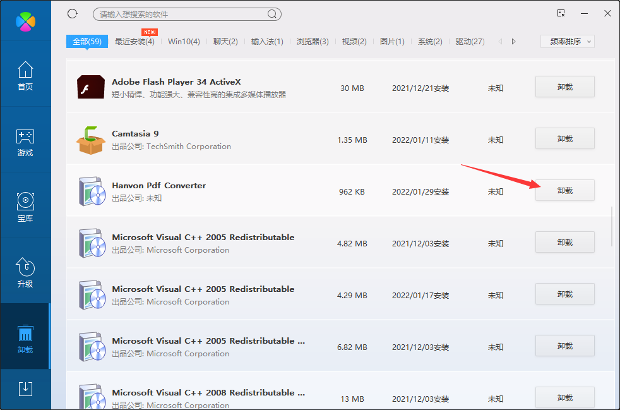620x410 pixels.
Task: Open the 升级 upgrade section
Action: [x=25, y=273]
